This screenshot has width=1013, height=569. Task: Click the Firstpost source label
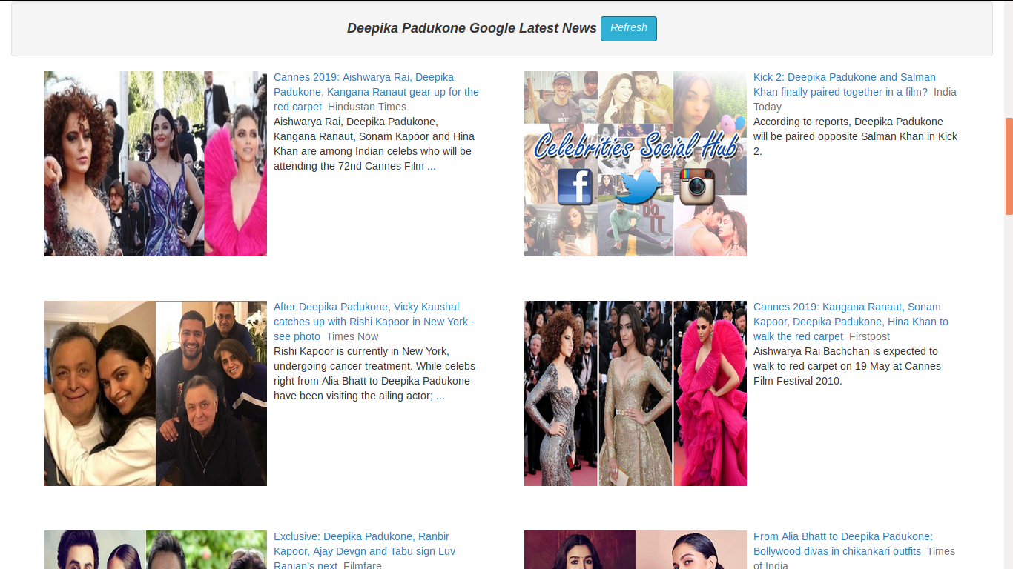coord(869,336)
